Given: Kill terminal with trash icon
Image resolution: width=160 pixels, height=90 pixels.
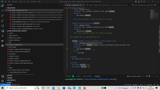Looking at the screenshot, I should 149,76.
